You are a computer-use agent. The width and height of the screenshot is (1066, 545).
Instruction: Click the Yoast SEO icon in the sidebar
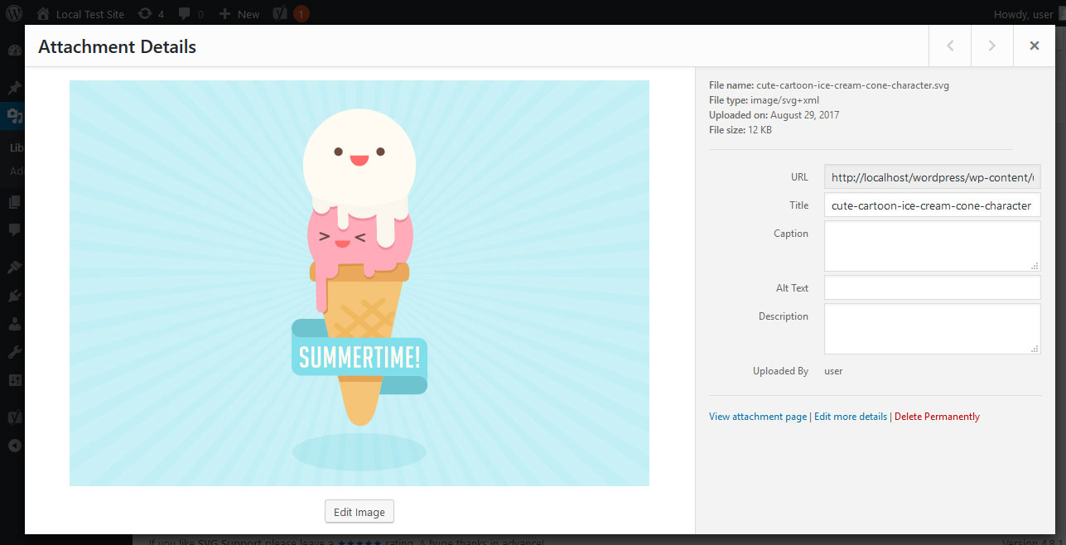click(12, 417)
